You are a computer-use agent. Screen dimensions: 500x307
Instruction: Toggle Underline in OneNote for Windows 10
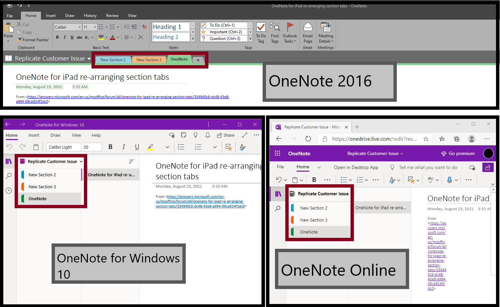click(x=137, y=147)
